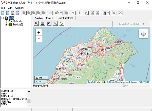Click the map-shape tool toolbar icon

click(x=57, y=13)
